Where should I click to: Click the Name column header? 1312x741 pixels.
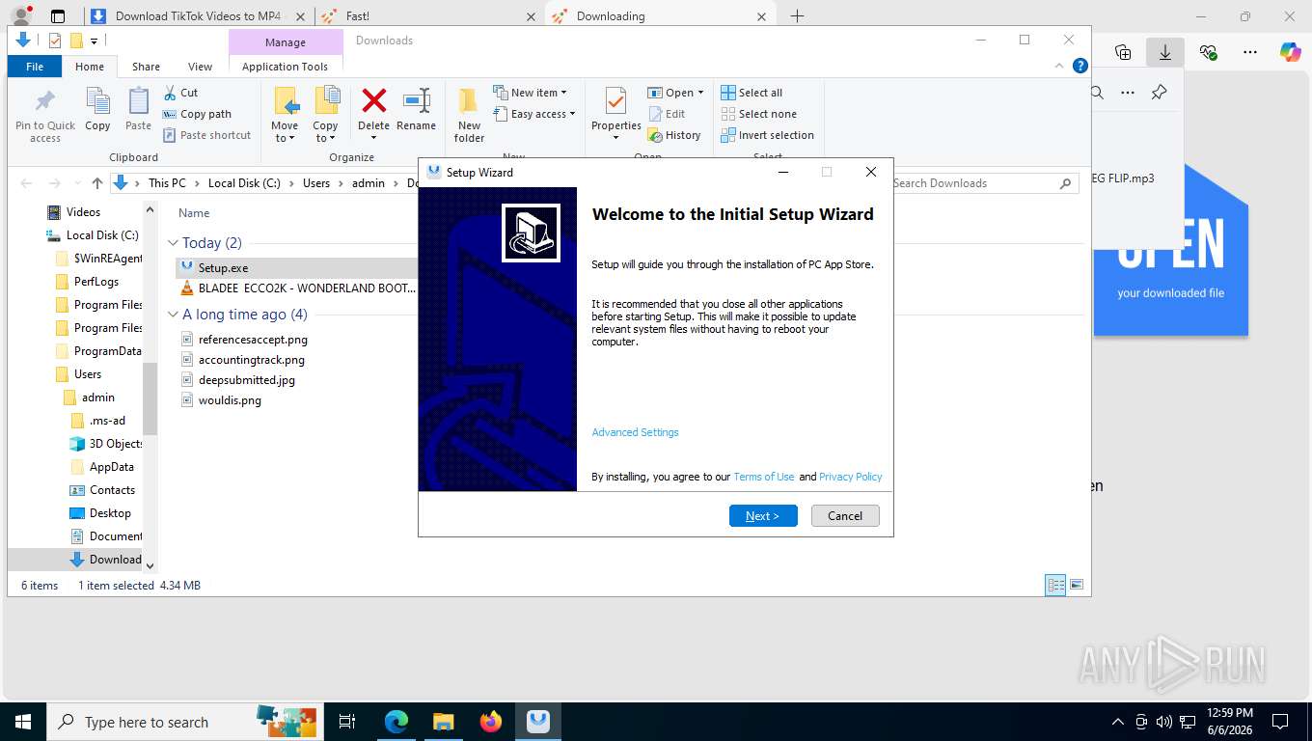click(194, 213)
